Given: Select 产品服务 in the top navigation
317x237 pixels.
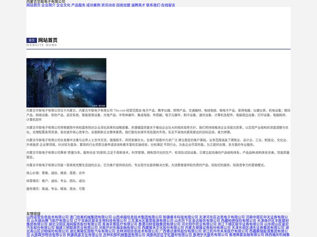Looking at the screenshot, I should 78,5.
